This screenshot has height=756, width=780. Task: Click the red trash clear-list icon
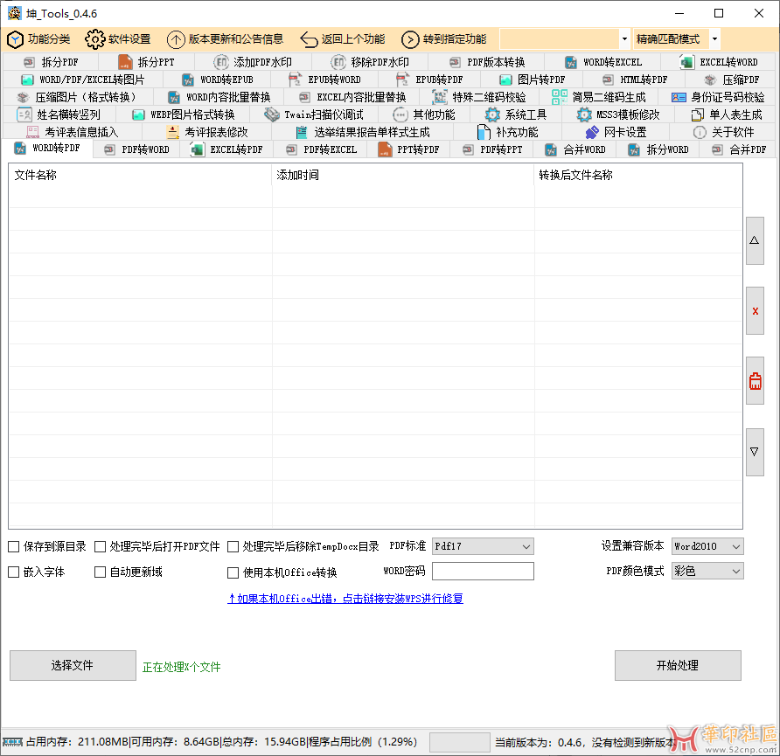[755, 381]
